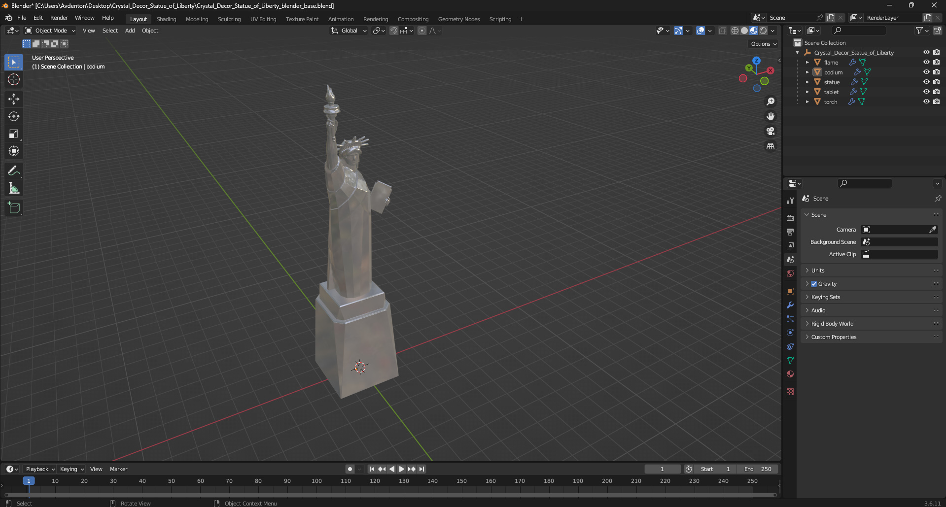Switch to the UV Editing workspace tab
This screenshot has width=946, height=507.
tap(263, 19)
